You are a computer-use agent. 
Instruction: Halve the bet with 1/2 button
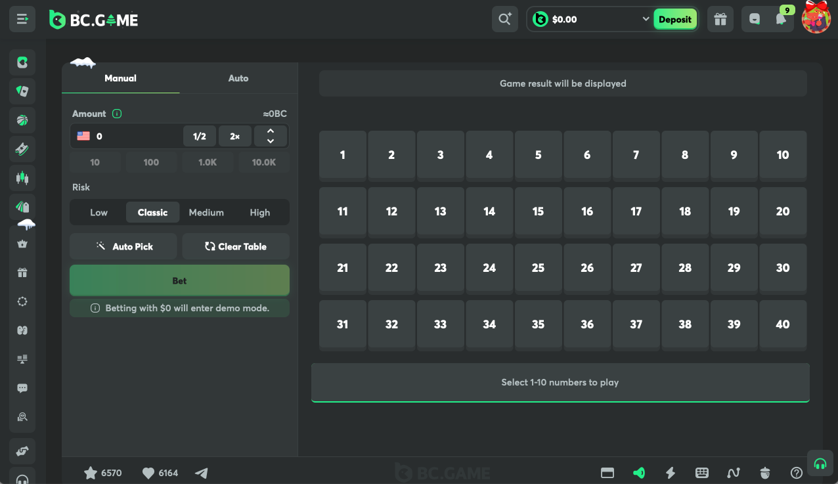click(x=200, y=136)
